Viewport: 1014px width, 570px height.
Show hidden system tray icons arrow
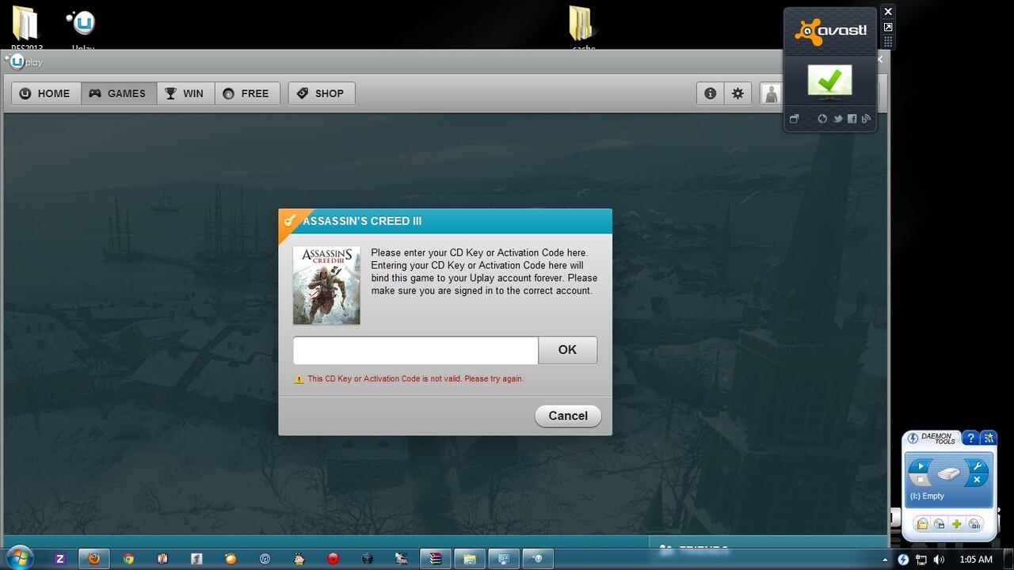pos(885,560)
